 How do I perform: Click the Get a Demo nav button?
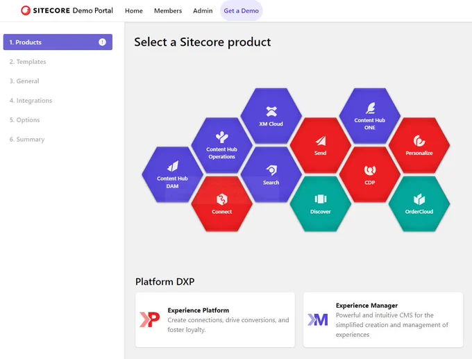tap(241, 11)
